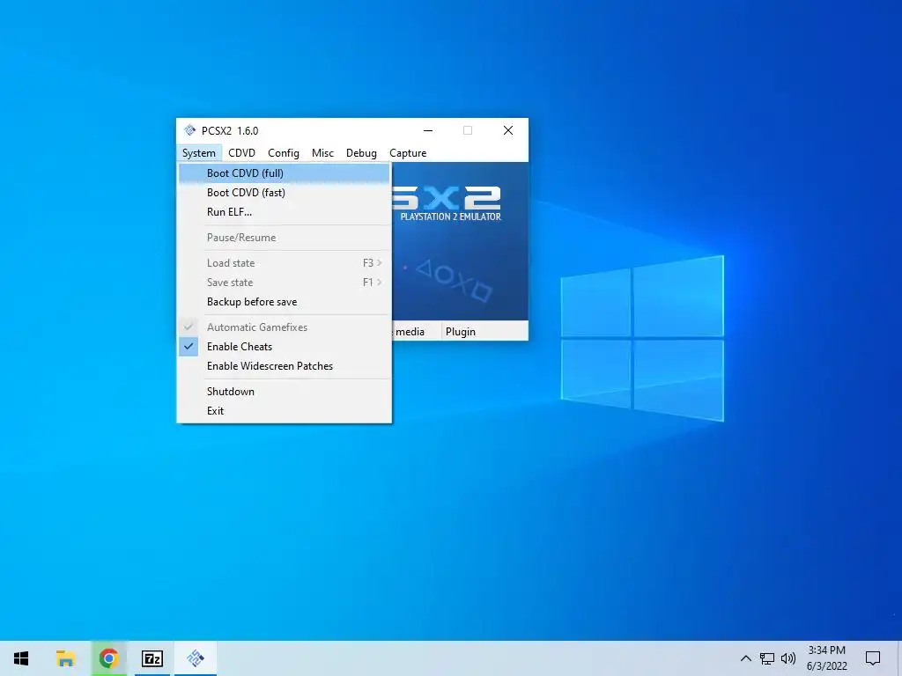Show hidden system tray icons
The height and width of the screenshot is (676, 902).
745,658
